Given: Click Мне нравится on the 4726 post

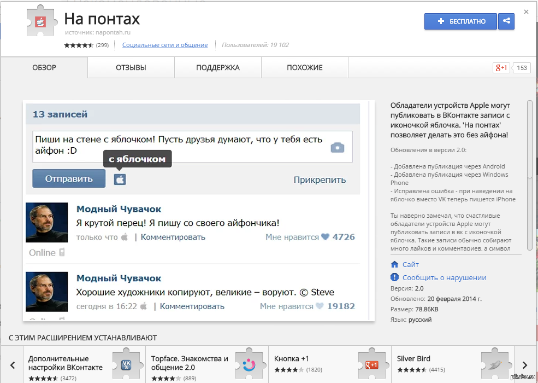Looking at the screenshot, I should 292,237.
